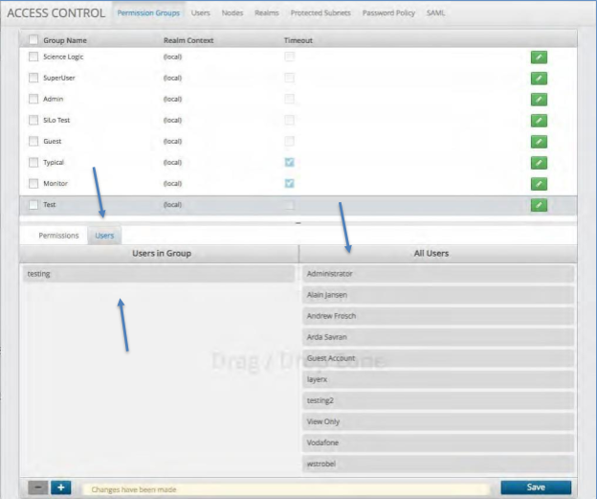Open the Protected Subnets tab
Image resolution: width=597 pixels, height=499 pixels.
point(321,13)
